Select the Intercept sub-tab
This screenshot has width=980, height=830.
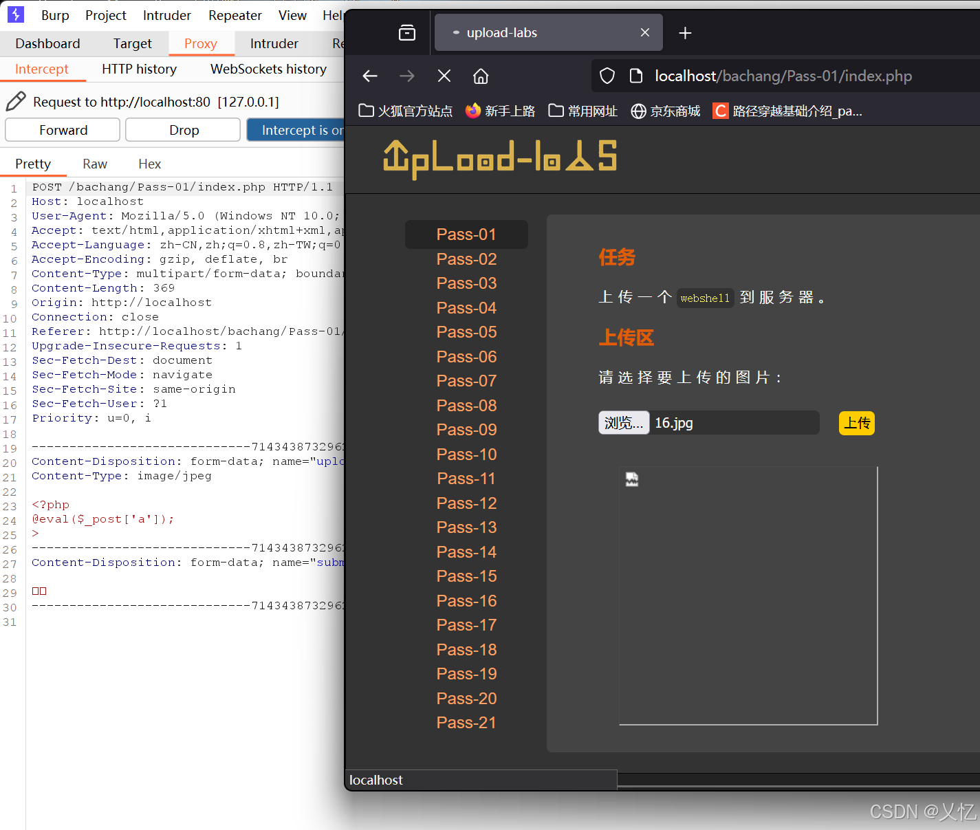pyautogui.click(x=42, y=69)
